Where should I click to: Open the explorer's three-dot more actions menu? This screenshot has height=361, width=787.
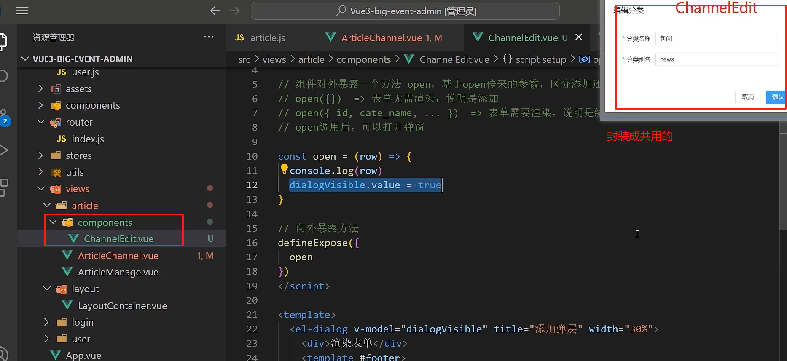coord(209,37)
